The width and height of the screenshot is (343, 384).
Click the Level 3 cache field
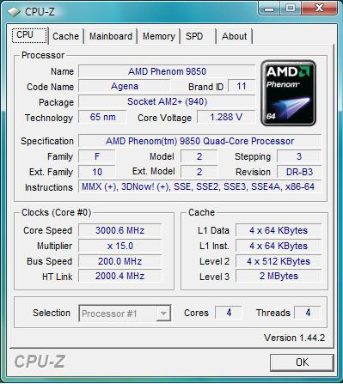[x=279, y=276]
